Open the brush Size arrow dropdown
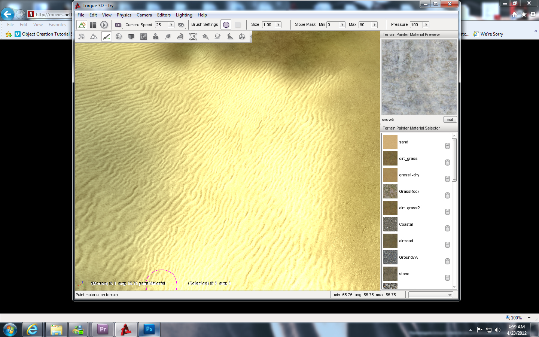This screenshot has width=539, height=337. coord(278,25)
